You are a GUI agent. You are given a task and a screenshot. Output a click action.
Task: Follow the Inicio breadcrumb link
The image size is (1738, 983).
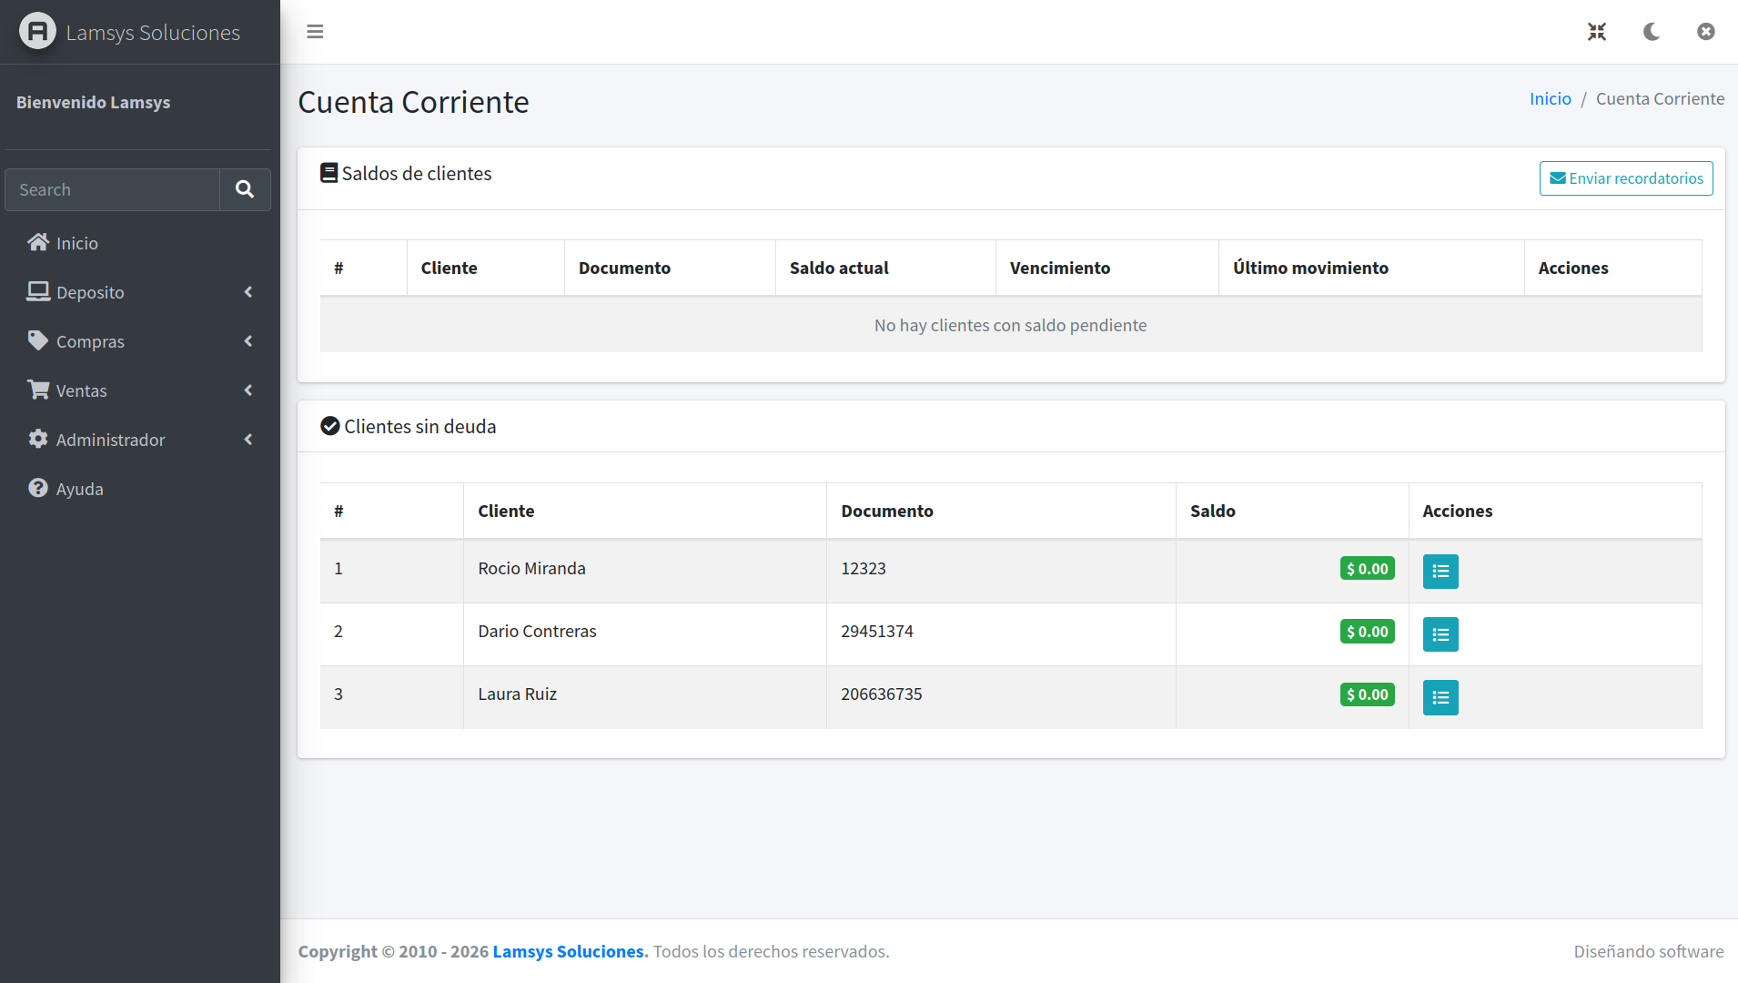point(1551,99)
